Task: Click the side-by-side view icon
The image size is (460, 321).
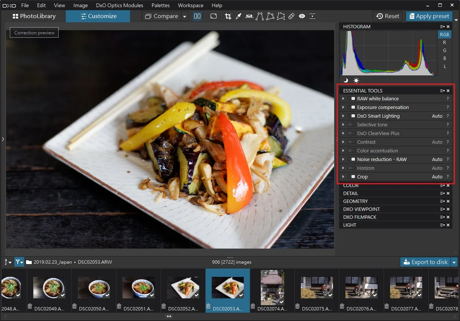Action: (x=197, y=16)
